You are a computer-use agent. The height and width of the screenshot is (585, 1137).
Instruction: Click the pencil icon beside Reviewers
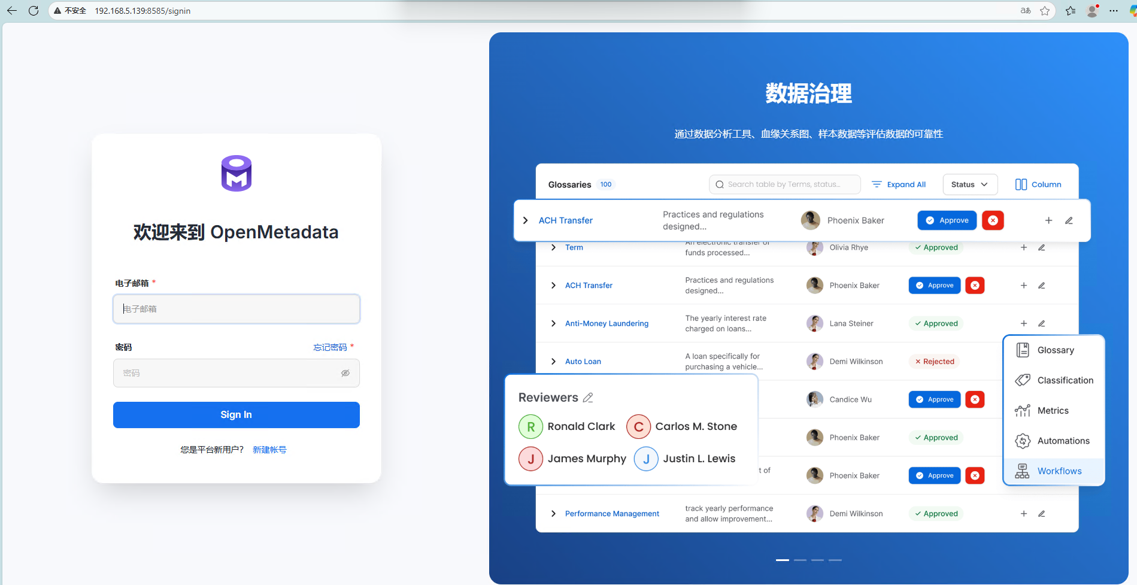[588, 398]
